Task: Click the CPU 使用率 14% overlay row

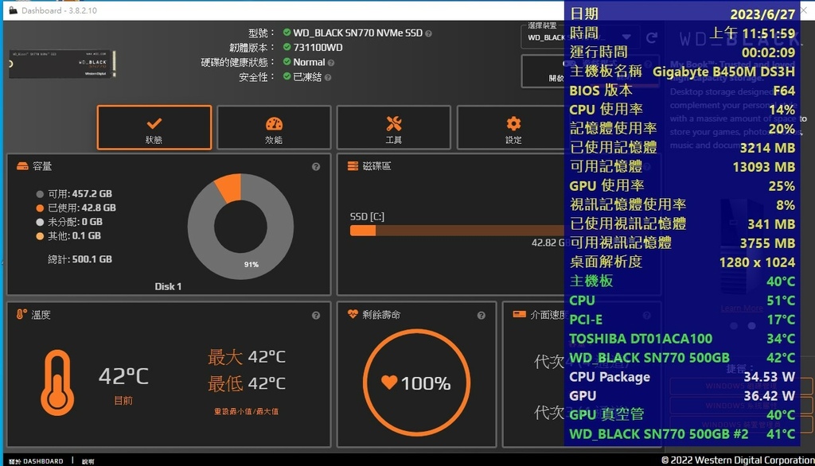Action: [682, 110]
